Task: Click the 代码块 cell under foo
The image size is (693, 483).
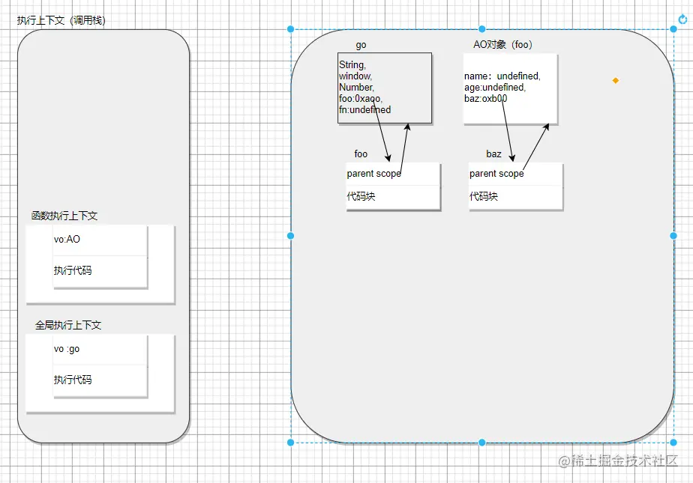Action: click(x=393, y=197)
